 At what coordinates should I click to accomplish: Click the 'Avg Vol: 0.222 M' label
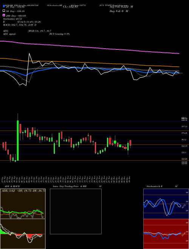[121, 7]
